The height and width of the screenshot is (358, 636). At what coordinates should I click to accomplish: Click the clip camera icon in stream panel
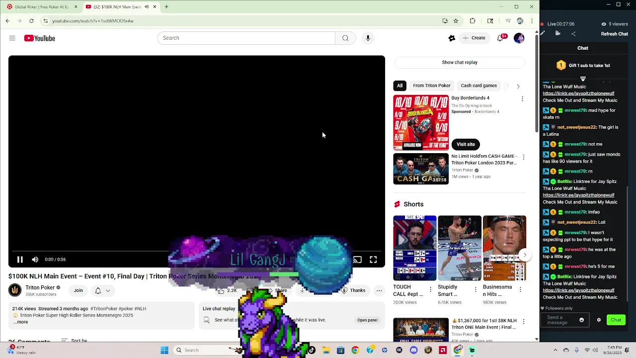pyautogui.click(x=557, y=34)
